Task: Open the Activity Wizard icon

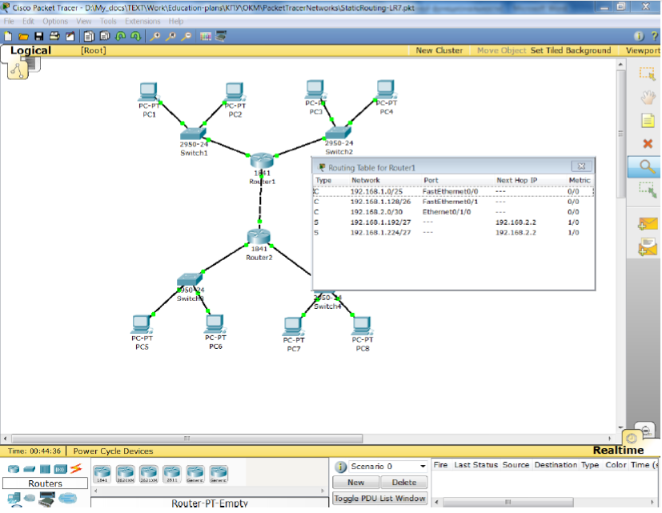Action: pos(70,36)
